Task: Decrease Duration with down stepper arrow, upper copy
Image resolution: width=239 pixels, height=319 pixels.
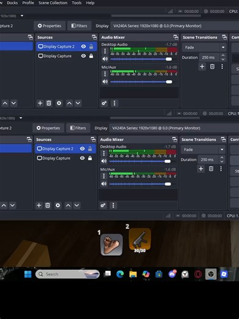Action: point(223,60)
